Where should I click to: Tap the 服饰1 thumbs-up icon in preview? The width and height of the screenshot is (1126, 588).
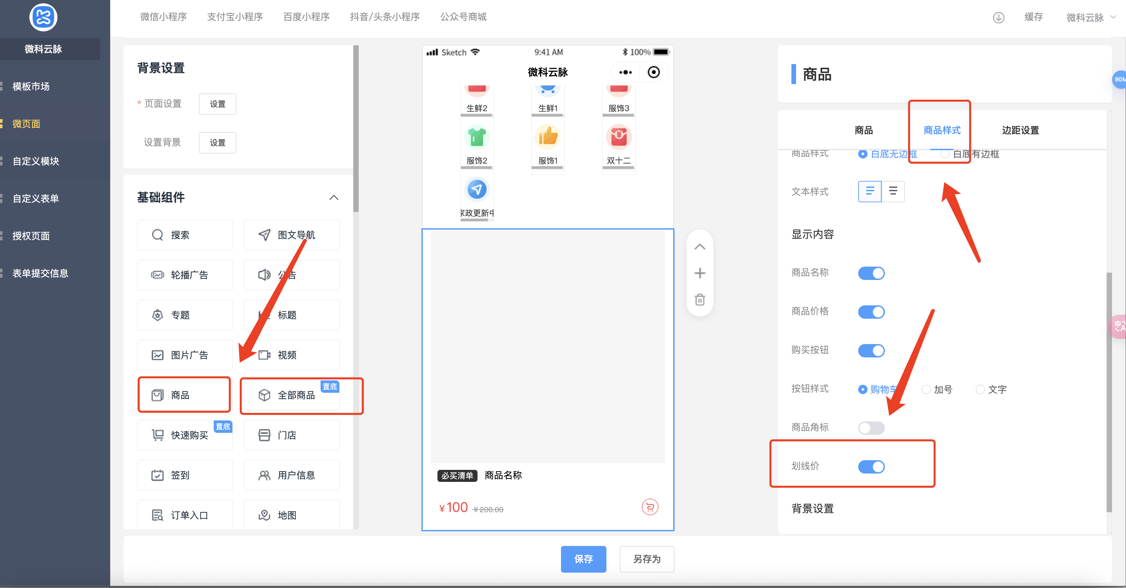(548, 137)
